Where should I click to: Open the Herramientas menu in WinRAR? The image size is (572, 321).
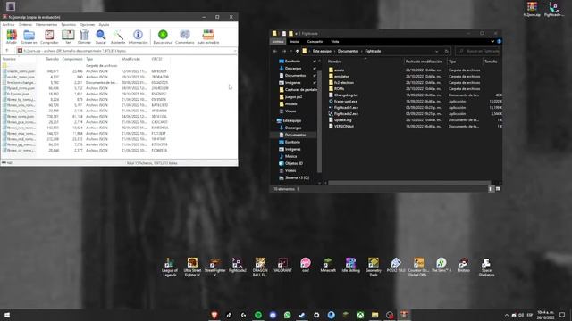pos(46,24)
